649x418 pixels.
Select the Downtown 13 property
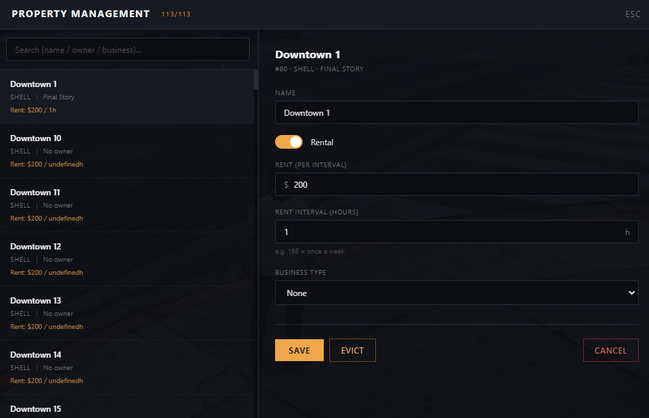coord(127,313)
